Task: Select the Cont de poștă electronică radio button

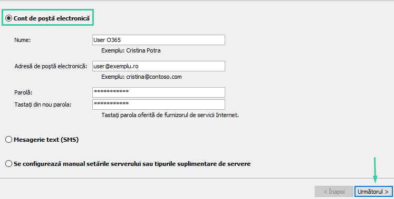Action: [9, 18]
